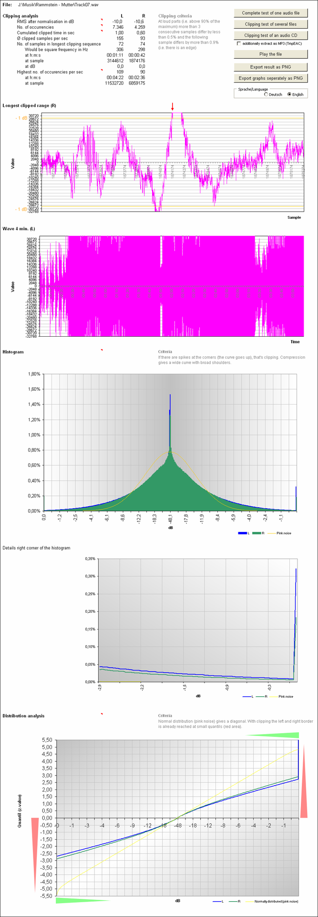Export graphs separately as PNG
The height and width of the screenshot is (917, 318).
click(x=271, y=78)
